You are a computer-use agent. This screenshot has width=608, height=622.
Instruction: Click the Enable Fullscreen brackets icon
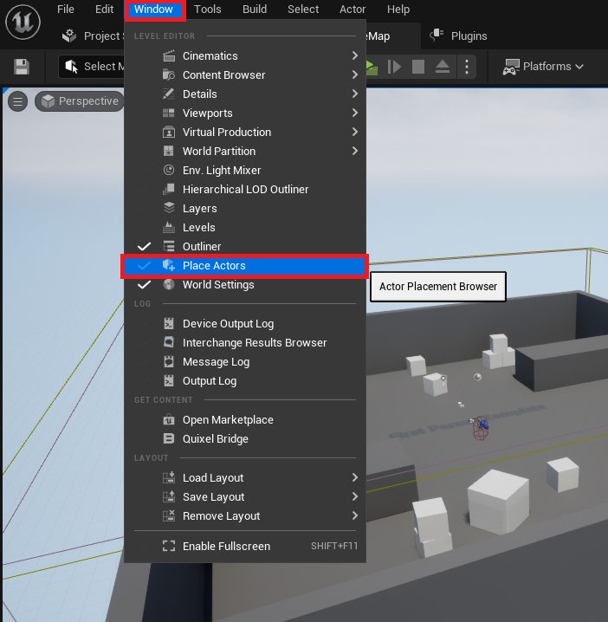pos(169,546)
